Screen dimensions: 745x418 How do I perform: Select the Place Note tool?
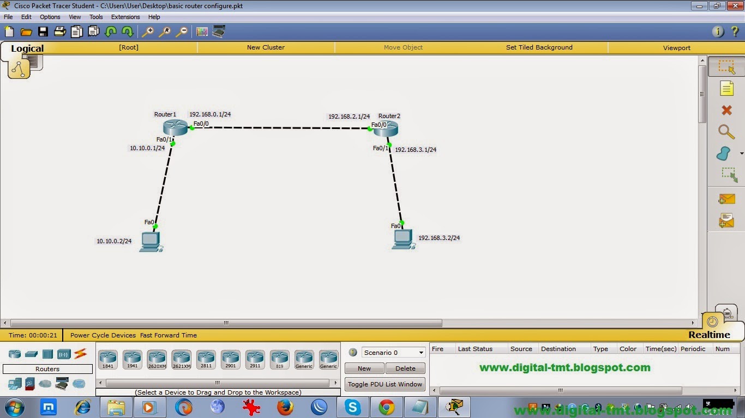726,88
